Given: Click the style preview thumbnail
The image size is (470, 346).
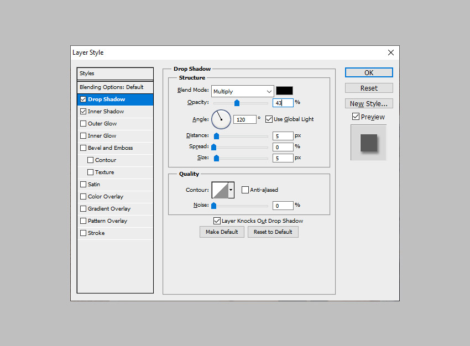Looking at the screenshot, I should (x=368, y=143).
